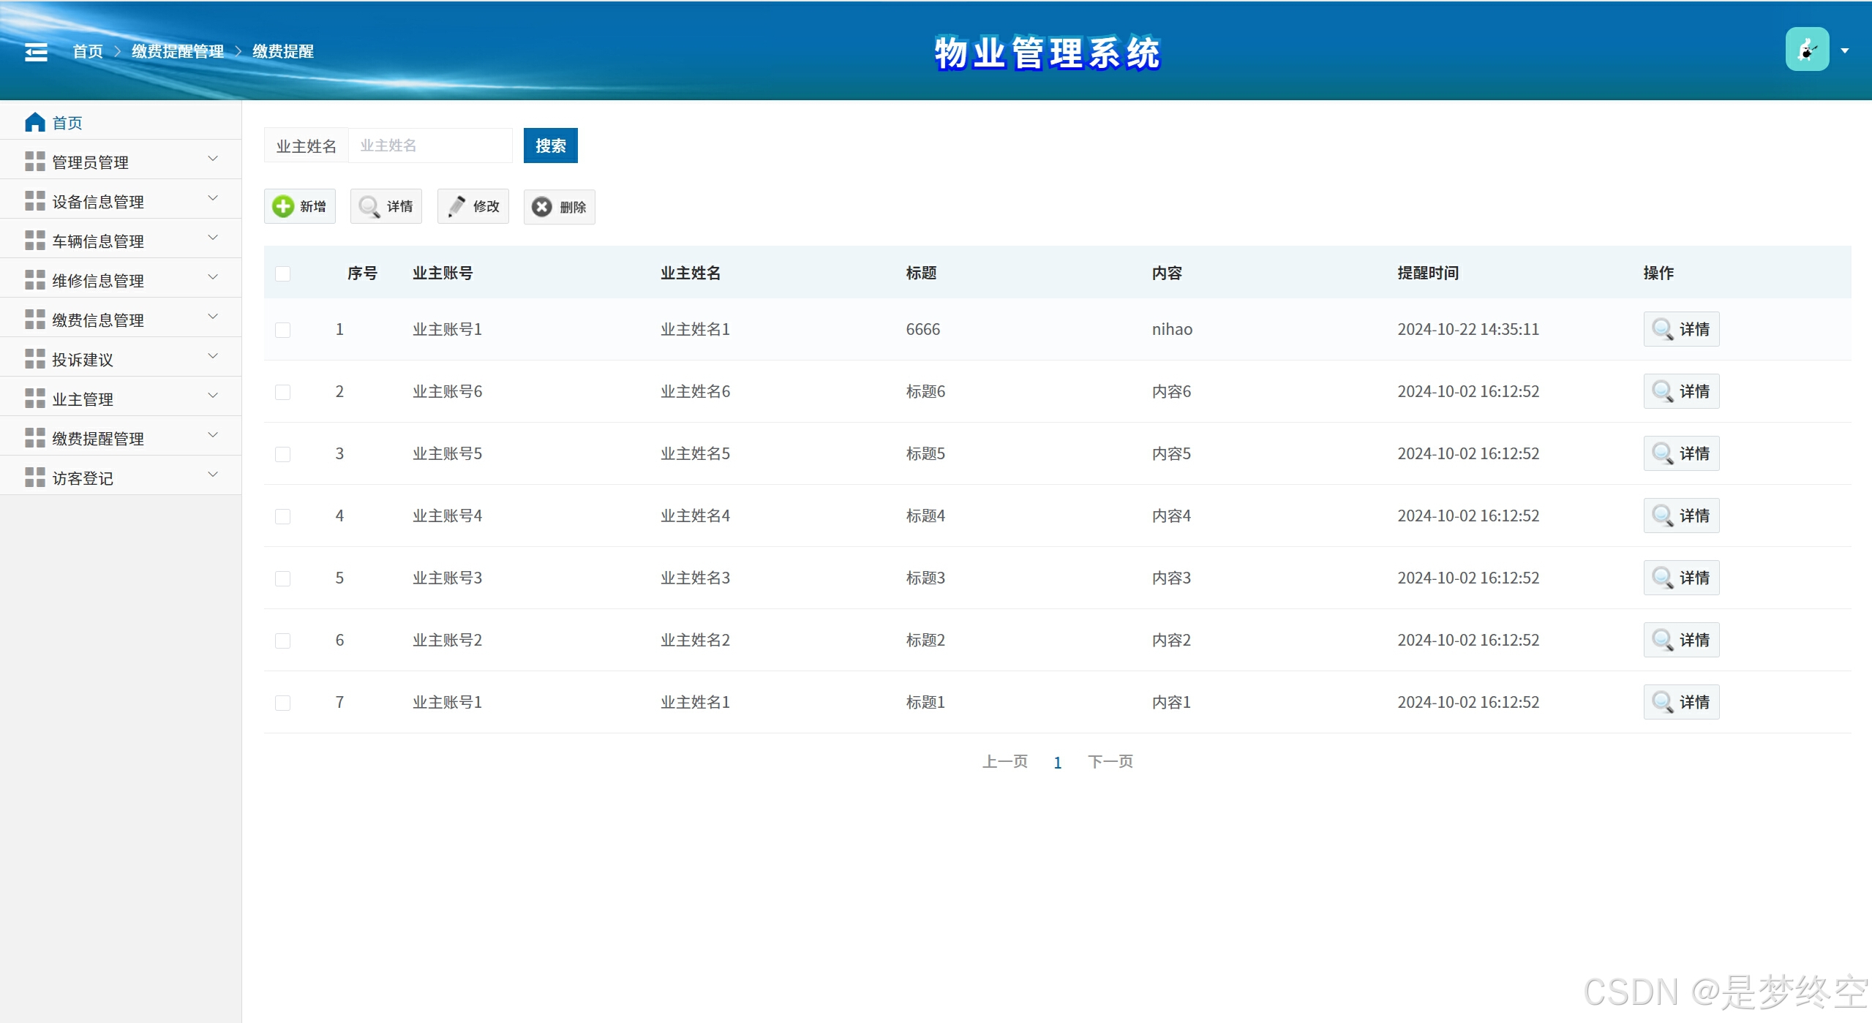Click the 删除 delete cross icon
This screenshot has height=1023, width=1872.
pos(542,207)
